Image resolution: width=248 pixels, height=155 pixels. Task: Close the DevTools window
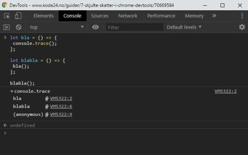(x=240, y=5)
